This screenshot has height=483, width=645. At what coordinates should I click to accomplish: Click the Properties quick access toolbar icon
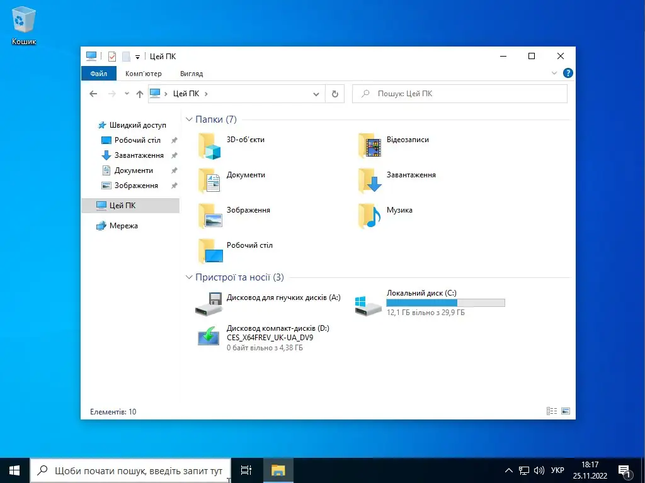tap(112, 56)
